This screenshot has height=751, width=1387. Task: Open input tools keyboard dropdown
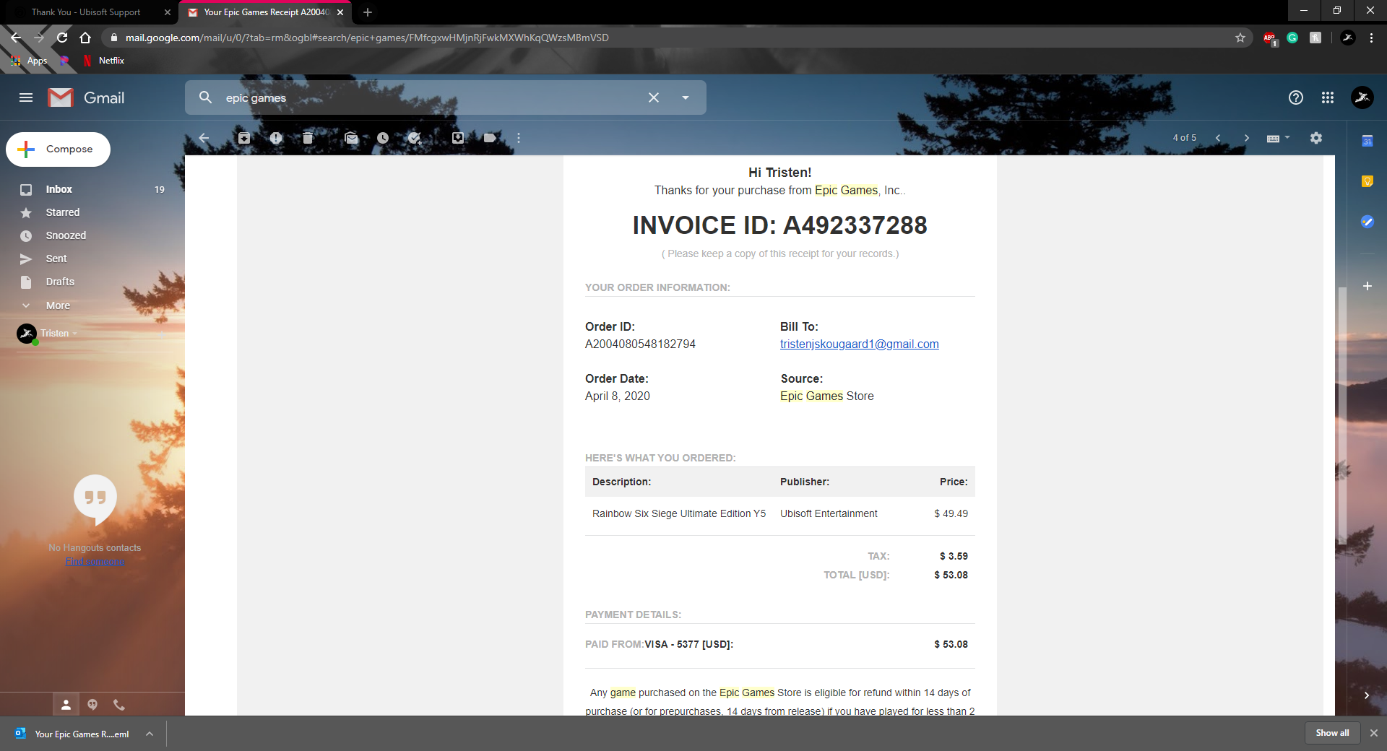[x=1278, y=138]
